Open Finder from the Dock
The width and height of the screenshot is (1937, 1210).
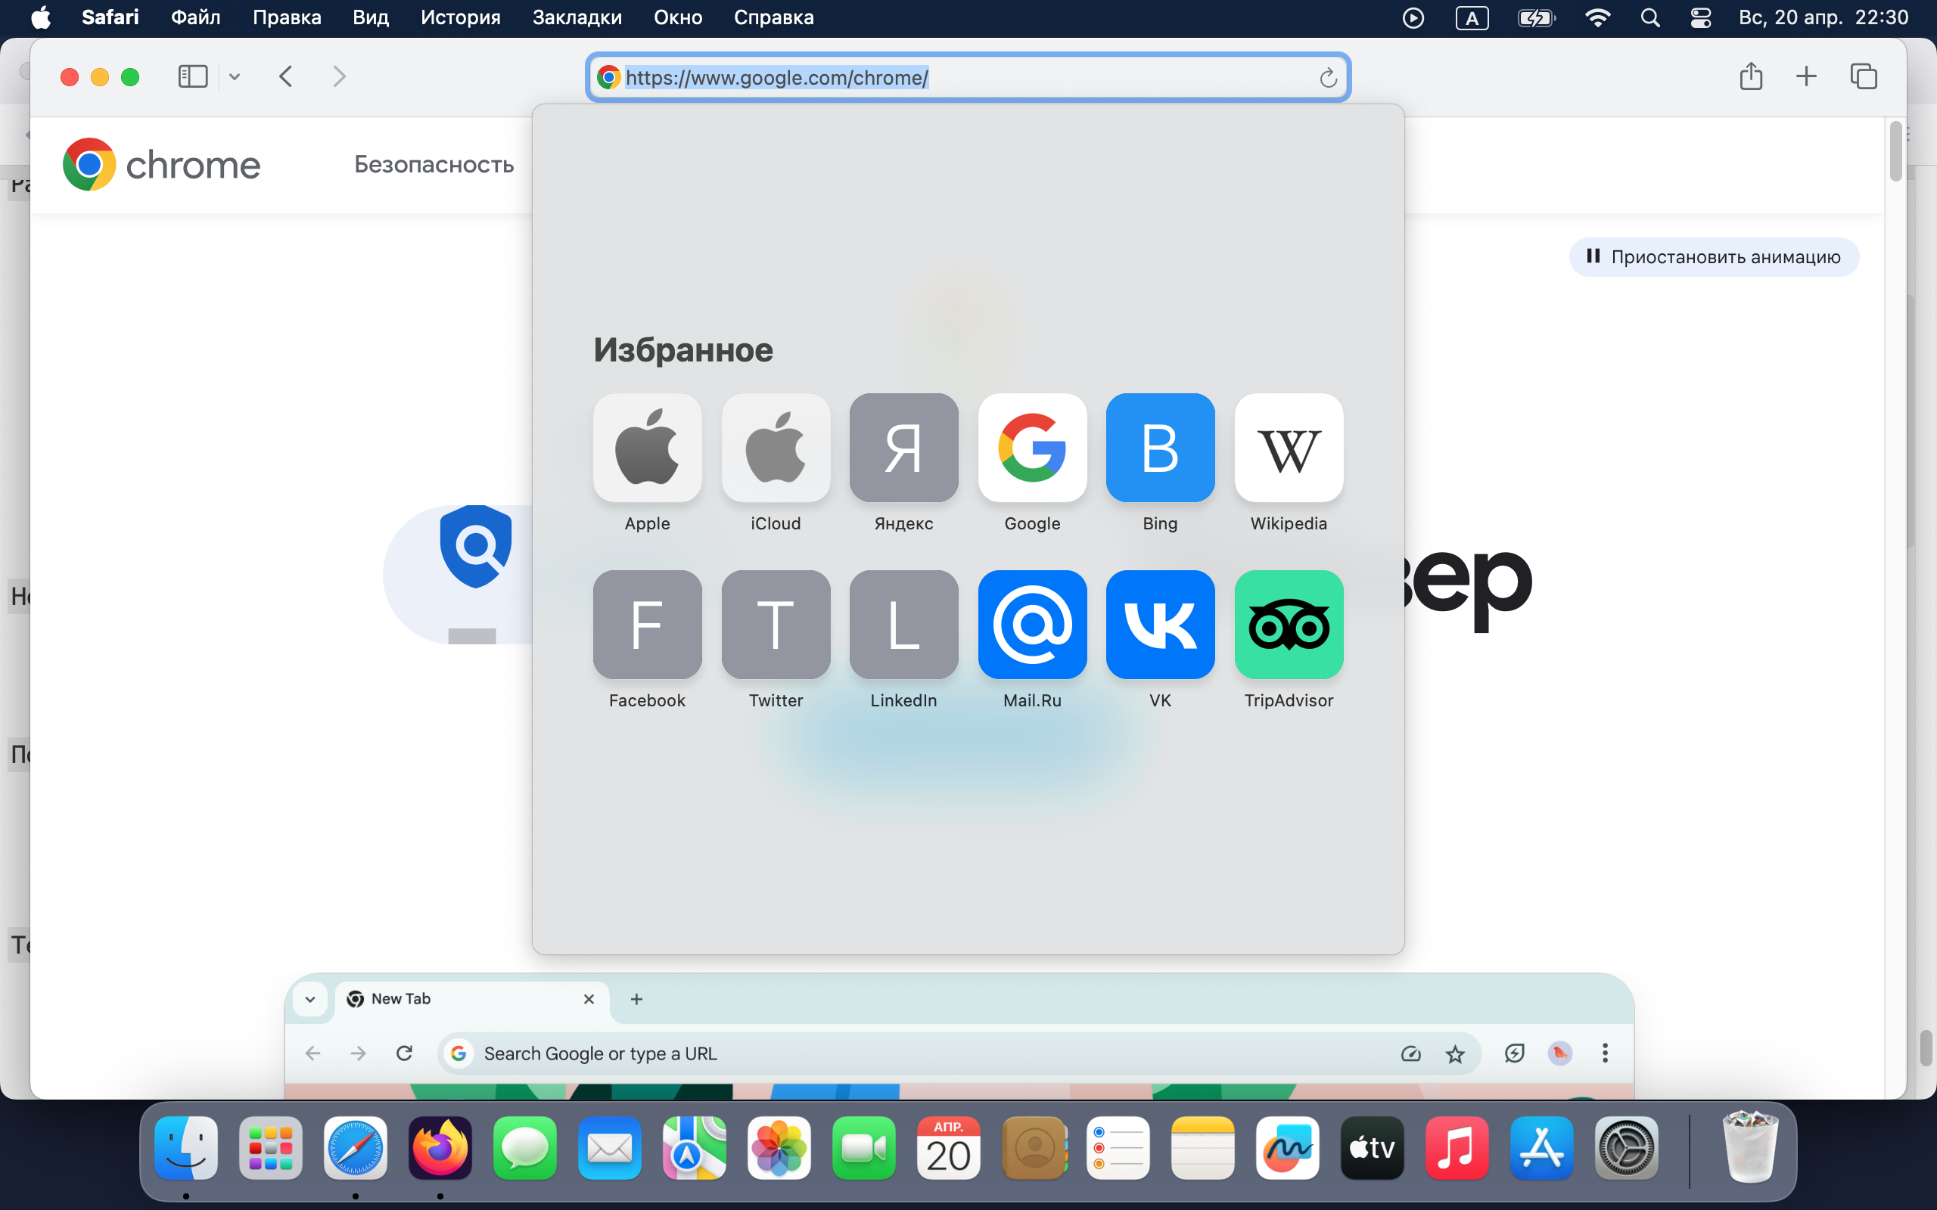(185, 1147)
